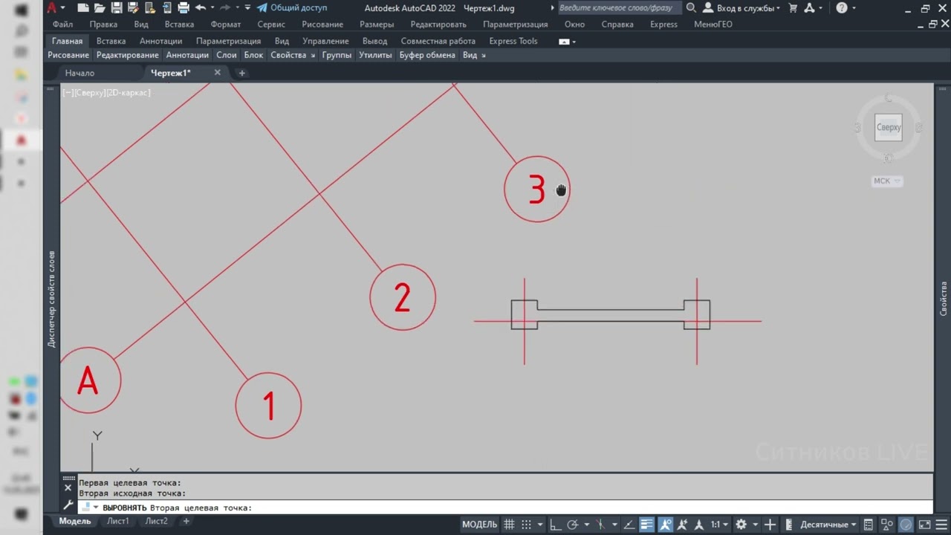951x535 pixels.
Task: Click the Save diskette icon
Action: [x=117, y=8]
